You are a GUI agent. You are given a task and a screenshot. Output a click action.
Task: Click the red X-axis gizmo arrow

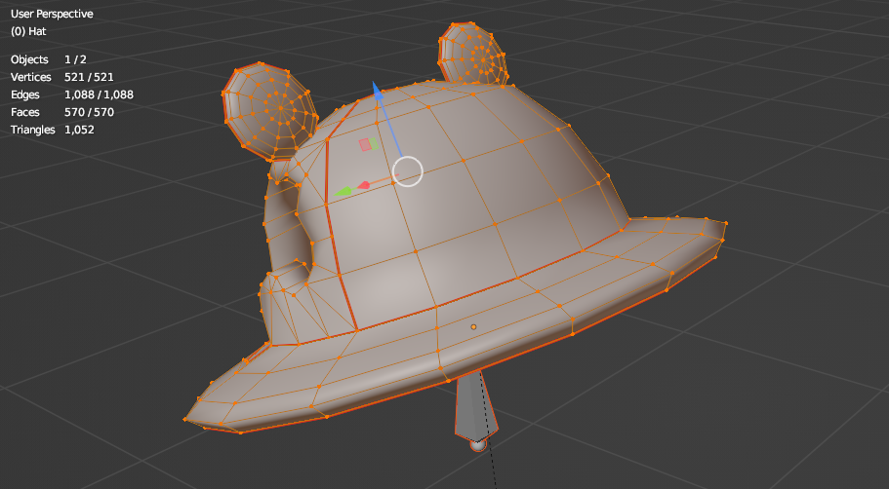[x=363, y=184]
